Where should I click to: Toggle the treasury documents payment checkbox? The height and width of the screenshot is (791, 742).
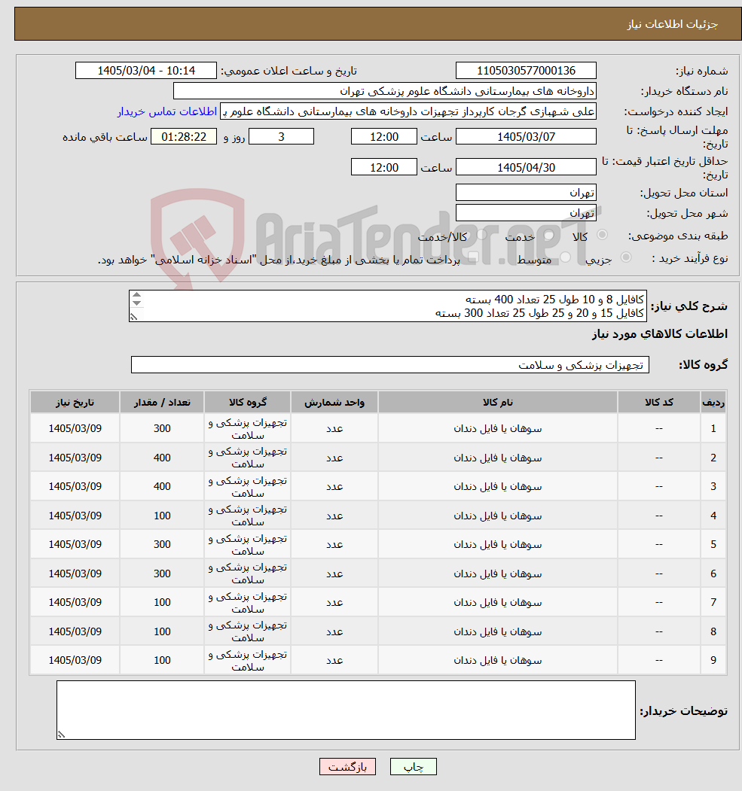pyautogui.click(x=472, y=258)
